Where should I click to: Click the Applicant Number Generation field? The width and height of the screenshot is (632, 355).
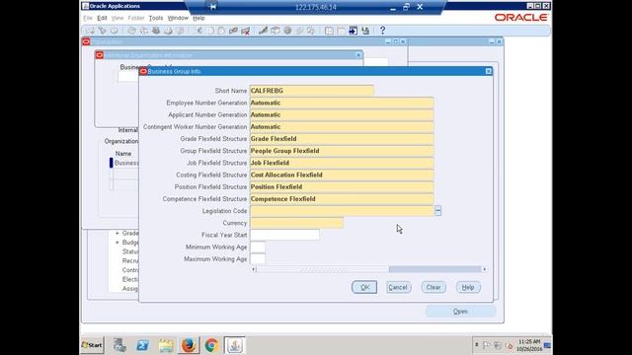pos(342,114)
